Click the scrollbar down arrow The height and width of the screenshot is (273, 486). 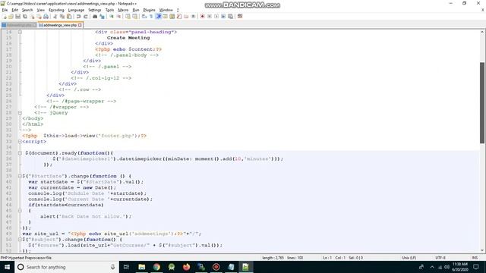click(482, 250)
